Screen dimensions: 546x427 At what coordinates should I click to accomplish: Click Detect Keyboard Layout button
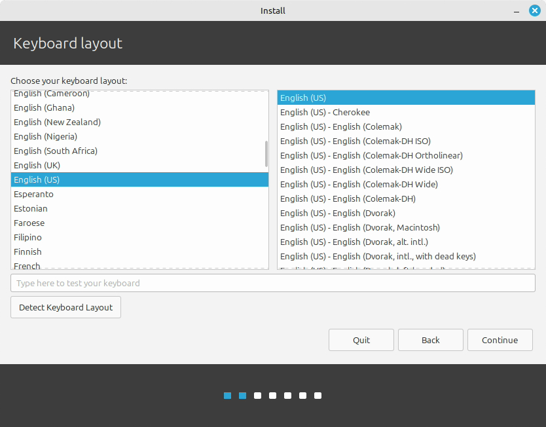(x=65, y=307)
